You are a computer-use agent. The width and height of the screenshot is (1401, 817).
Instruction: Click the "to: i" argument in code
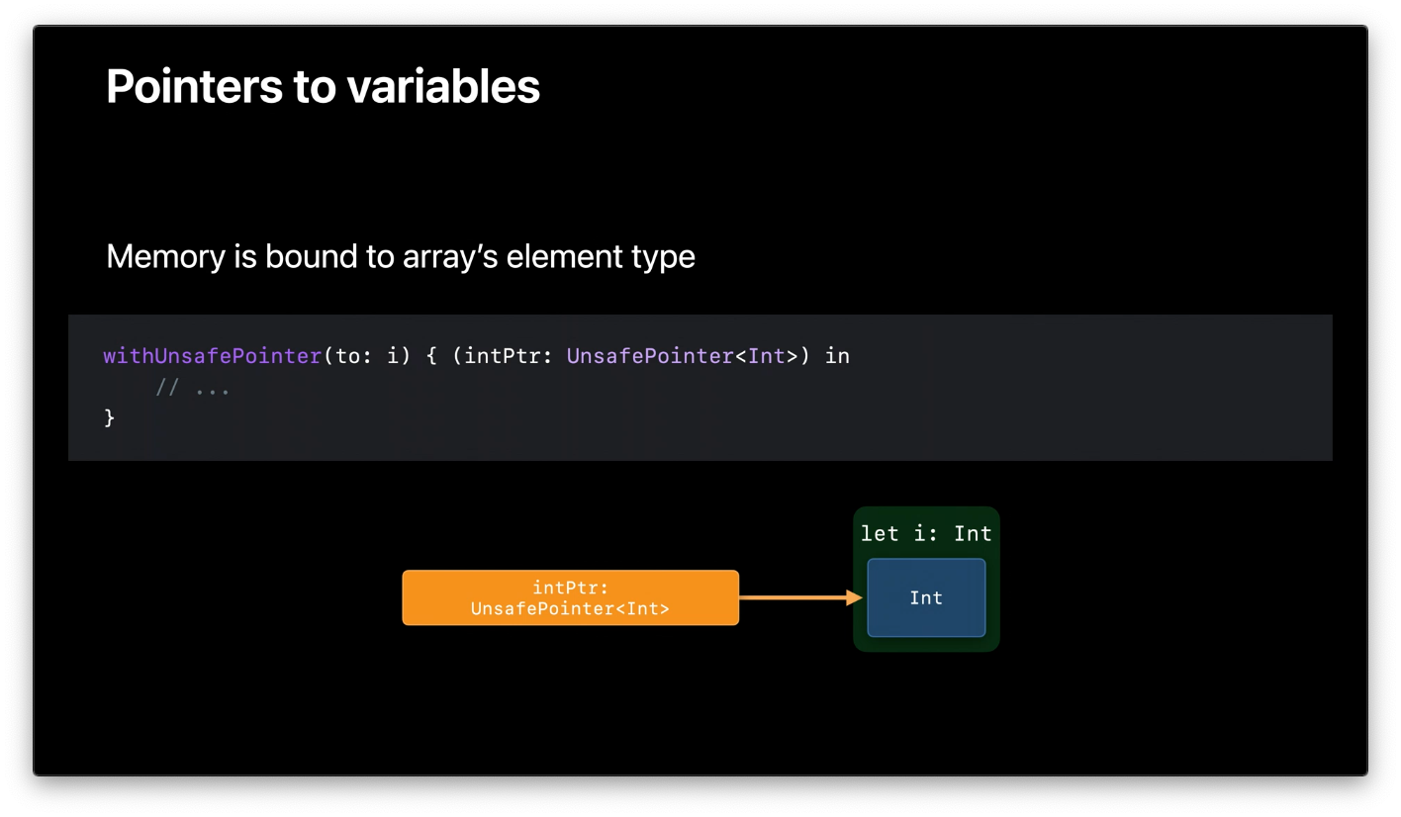pos(373,356)
